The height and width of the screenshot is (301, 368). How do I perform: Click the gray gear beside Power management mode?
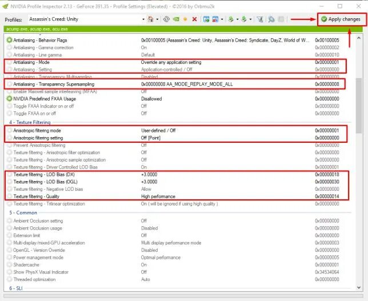point(9,258)
